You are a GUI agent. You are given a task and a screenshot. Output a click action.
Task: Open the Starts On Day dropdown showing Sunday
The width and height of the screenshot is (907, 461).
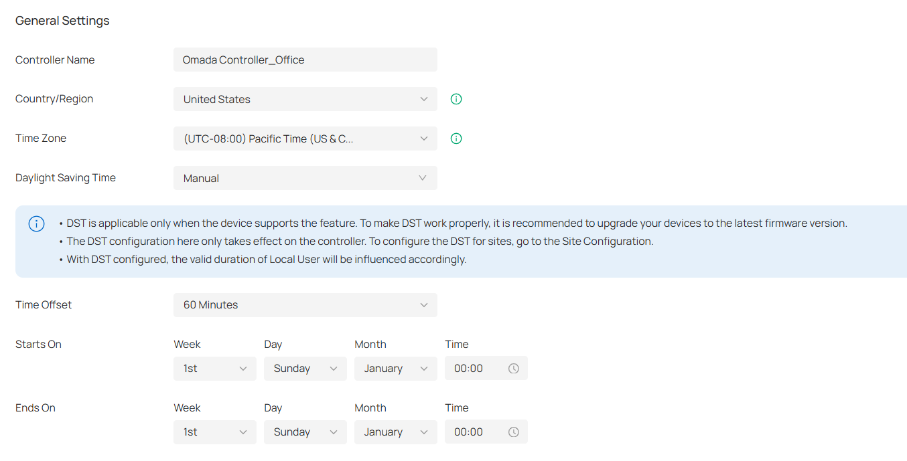305,368
